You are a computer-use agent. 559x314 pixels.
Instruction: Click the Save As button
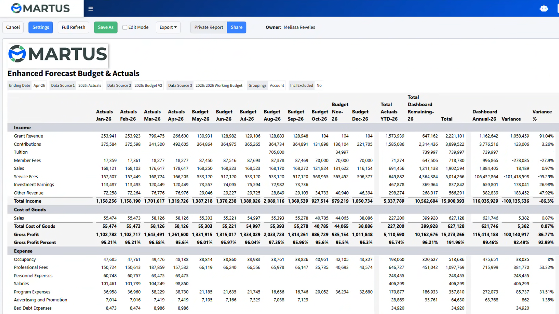(x=106, y=27)
